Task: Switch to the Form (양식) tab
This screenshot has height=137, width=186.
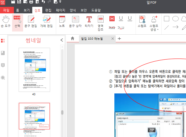Action: click(x=73, y=10)
